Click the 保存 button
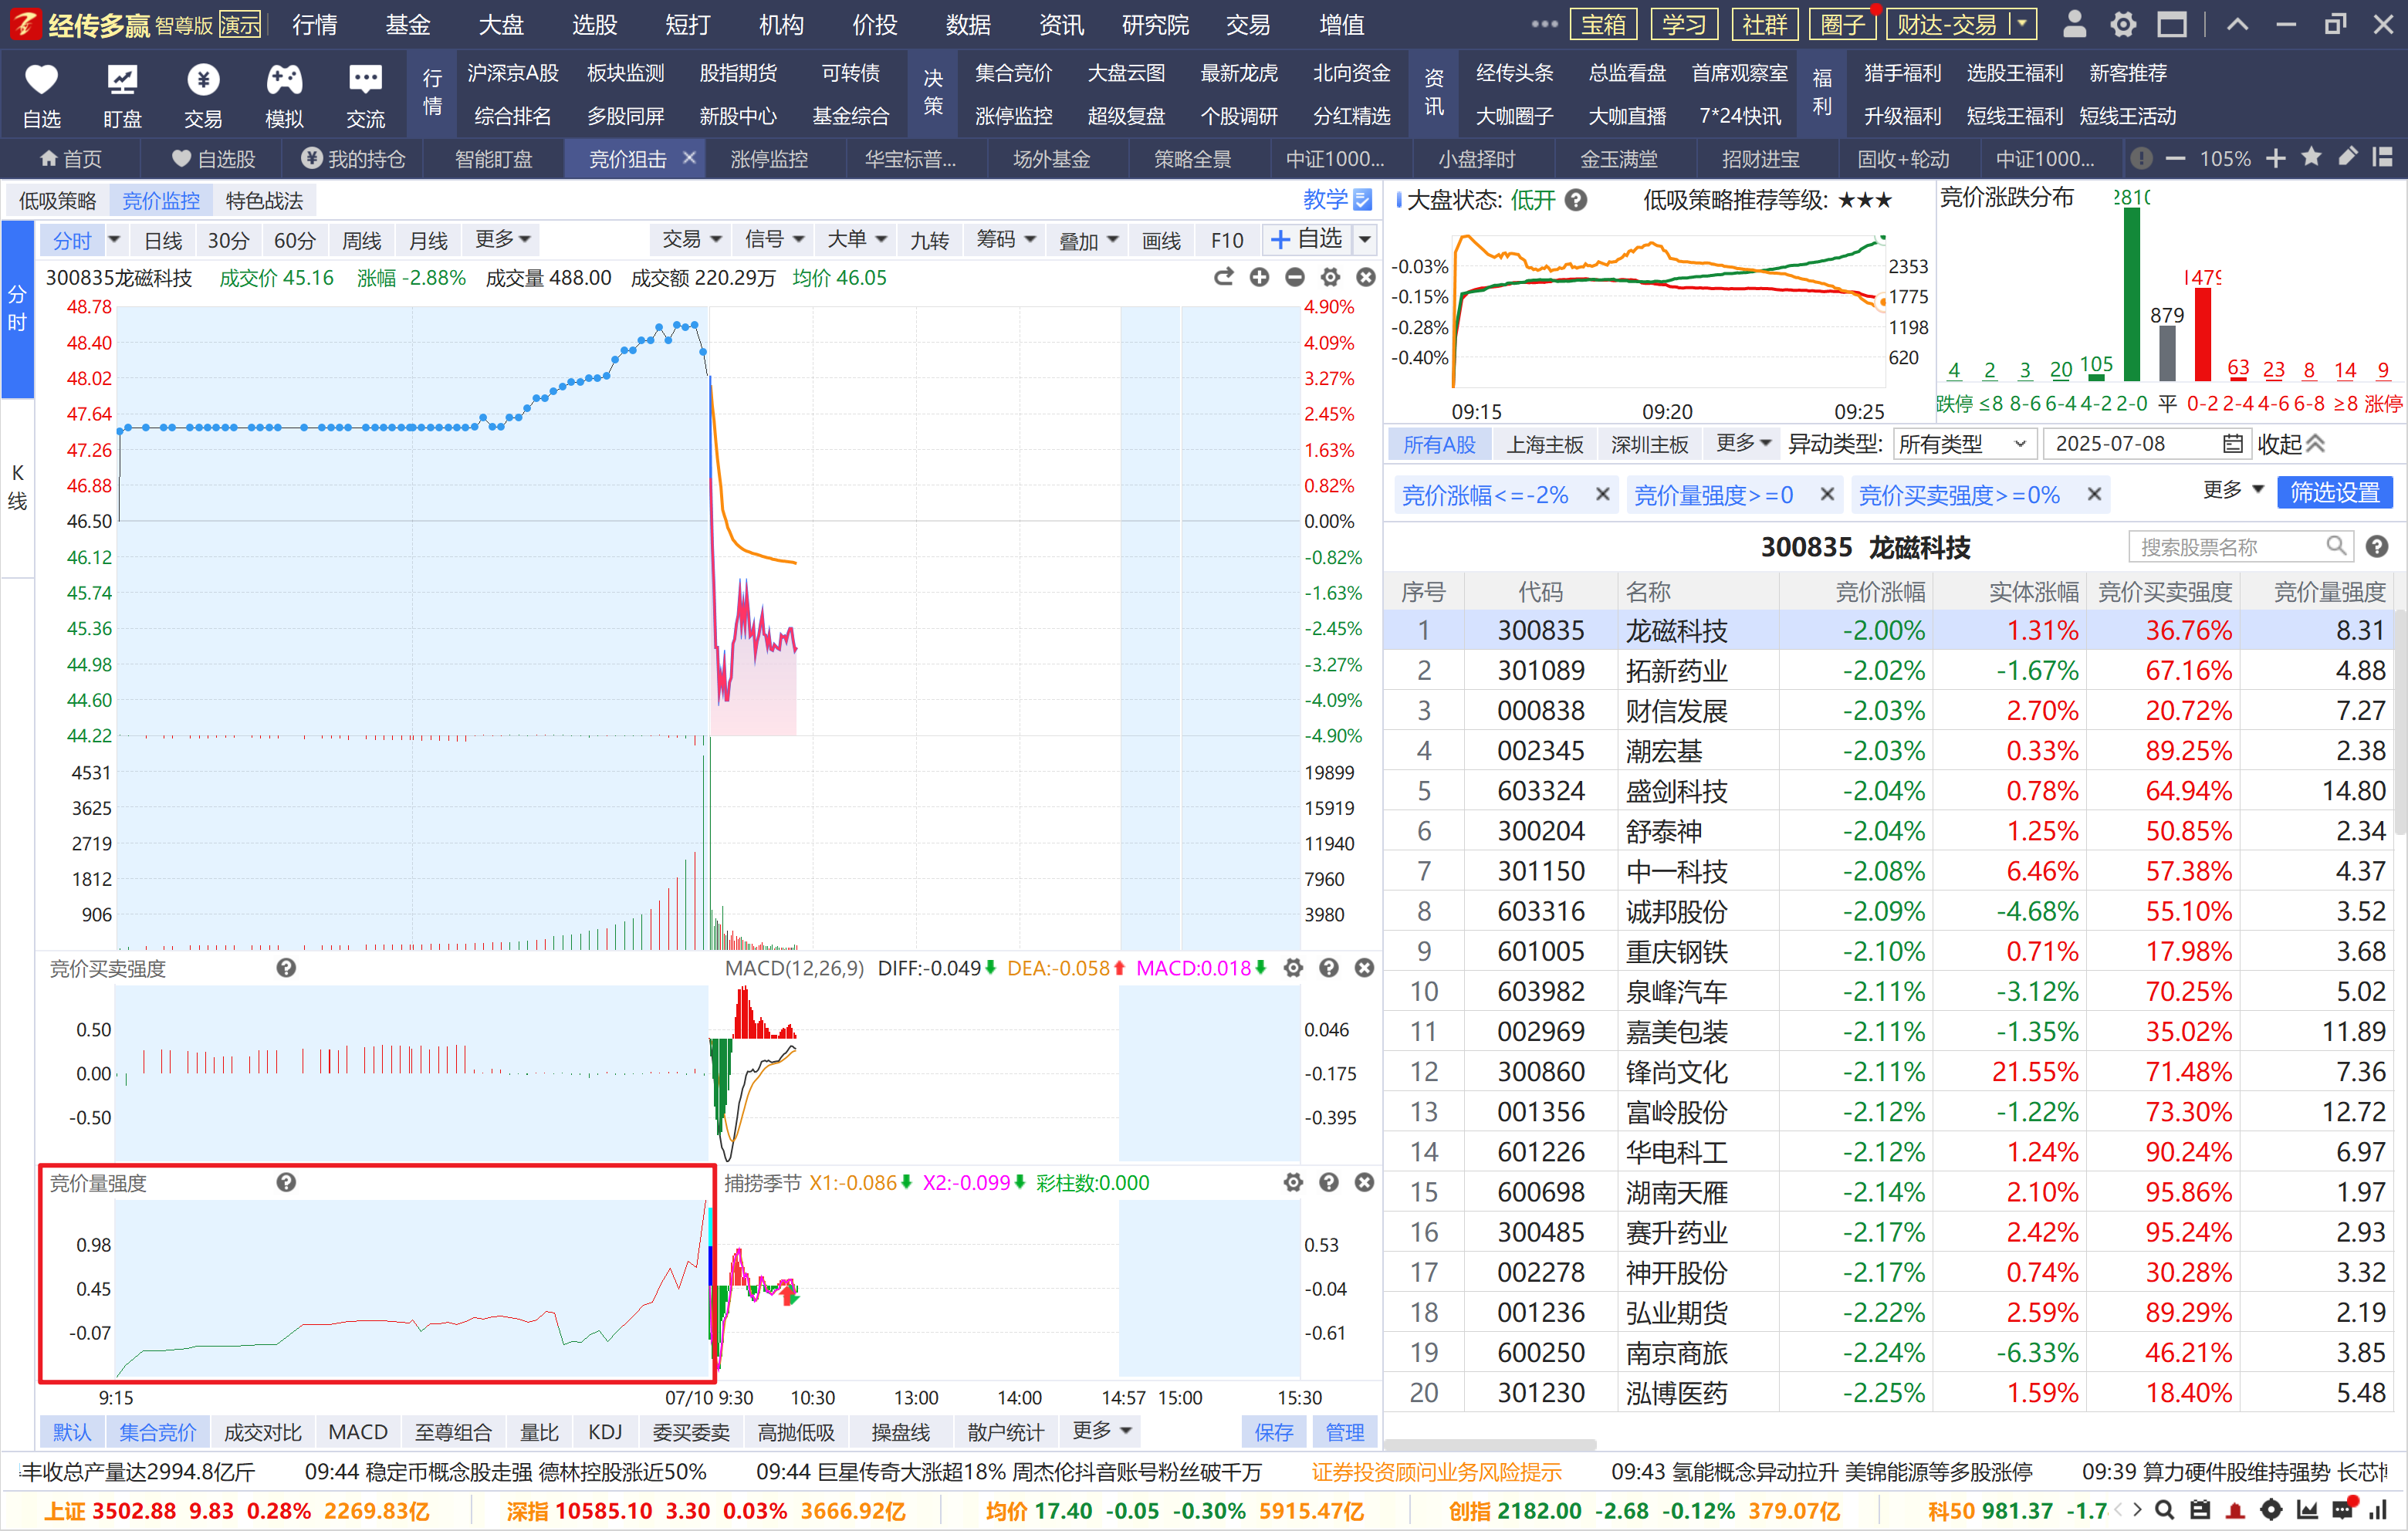 [x=1274, y=1432]
